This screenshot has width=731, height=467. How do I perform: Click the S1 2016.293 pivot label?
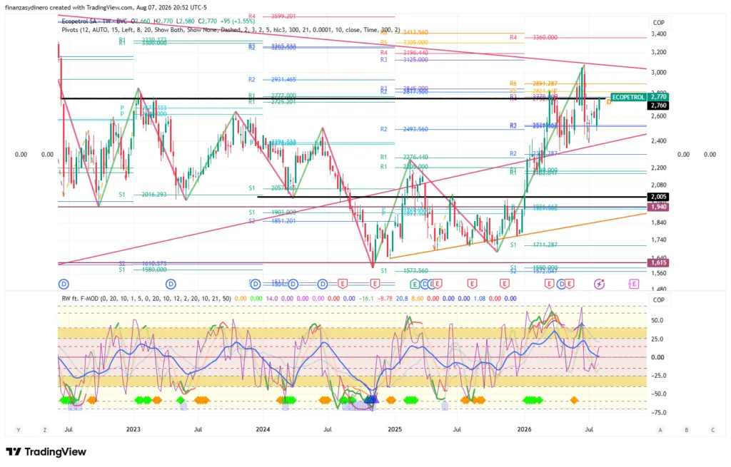[142, 195]
